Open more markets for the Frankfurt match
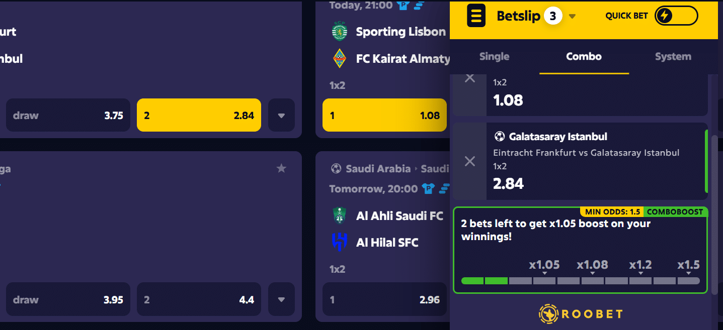723x330 pixels. 281,115
